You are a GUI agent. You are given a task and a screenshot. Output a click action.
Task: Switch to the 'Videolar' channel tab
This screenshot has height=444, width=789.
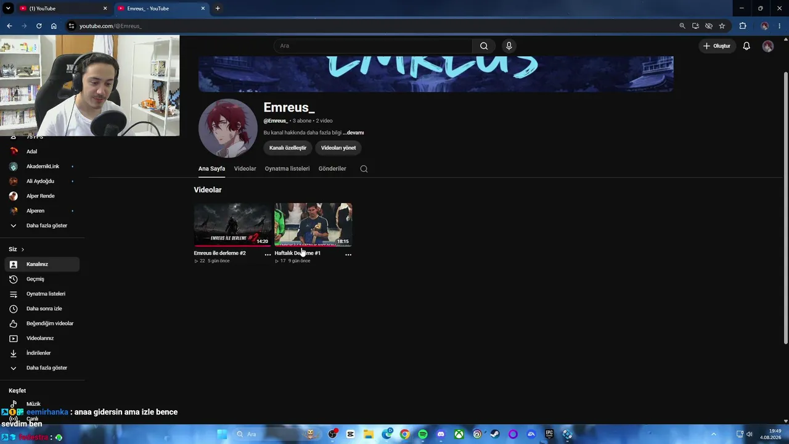245,169
